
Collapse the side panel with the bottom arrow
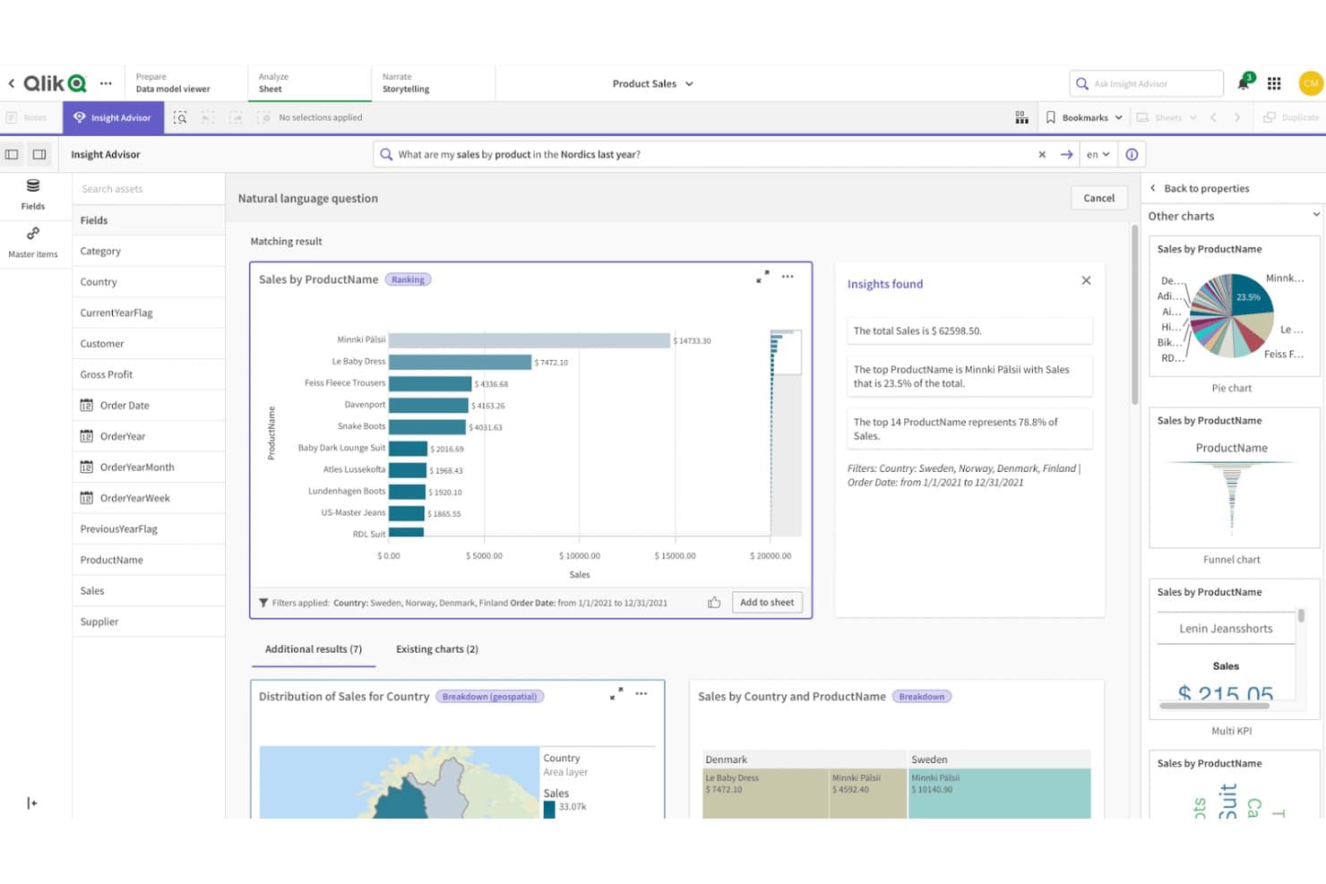tap(32, 802)
